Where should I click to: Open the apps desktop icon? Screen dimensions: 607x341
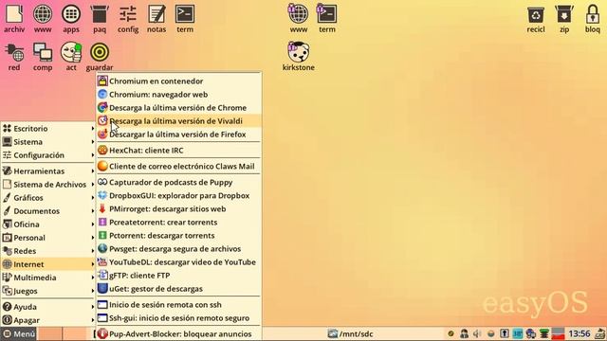pyautogui.click(x=71, y=19)
